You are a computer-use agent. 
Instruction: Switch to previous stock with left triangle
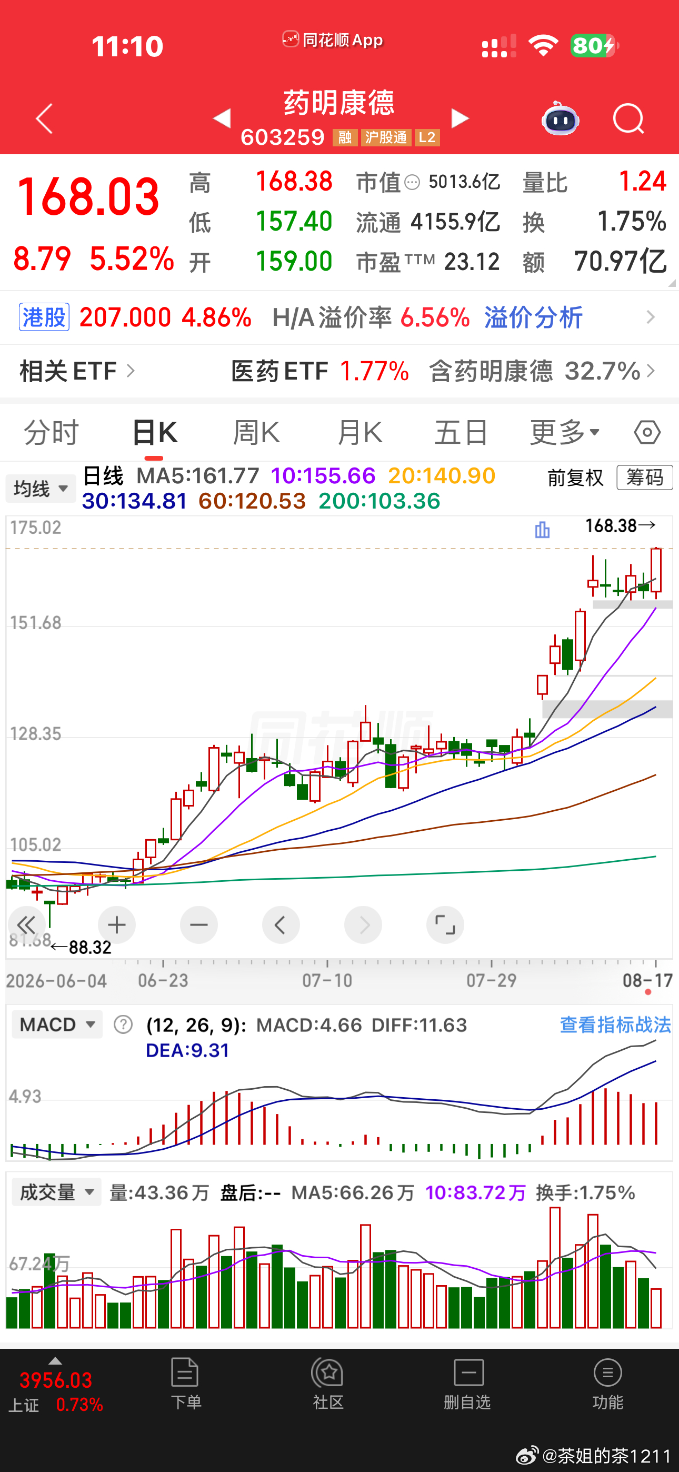(x=222, y=118)
